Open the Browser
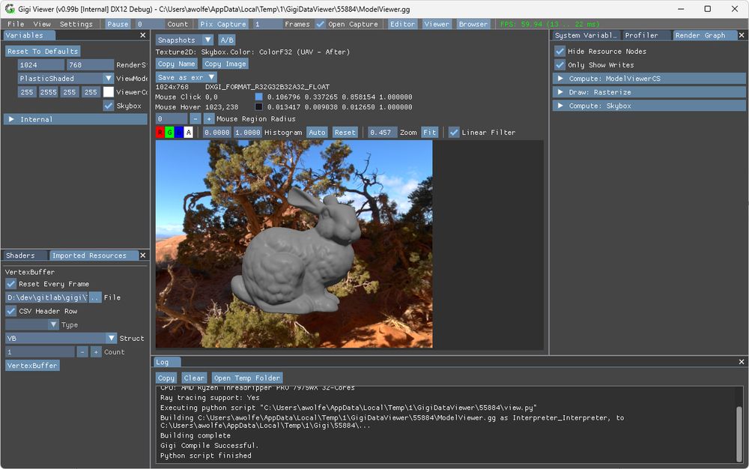The height and width of the screenshot is (469, 749). [473, 24]
